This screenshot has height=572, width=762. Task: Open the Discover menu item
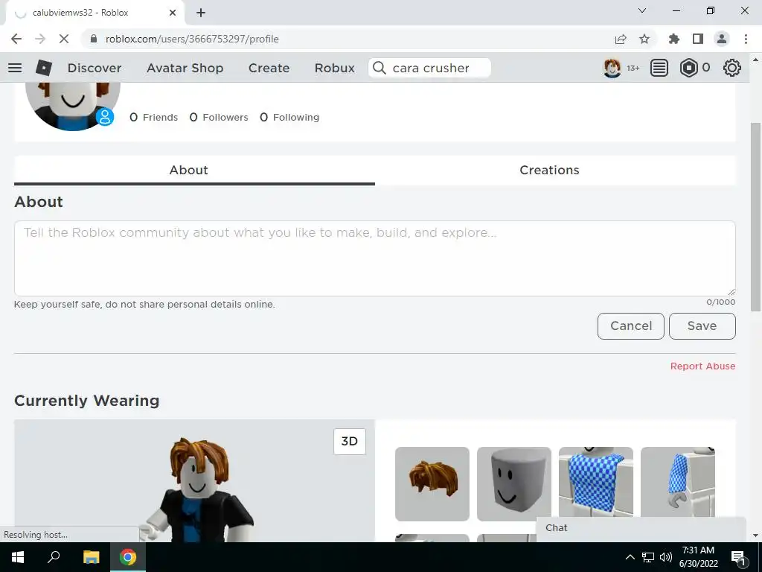[95, 68]
